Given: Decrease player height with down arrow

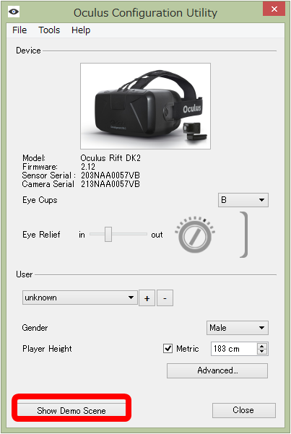Looking at the screenshot, I should tap(262, 352).
